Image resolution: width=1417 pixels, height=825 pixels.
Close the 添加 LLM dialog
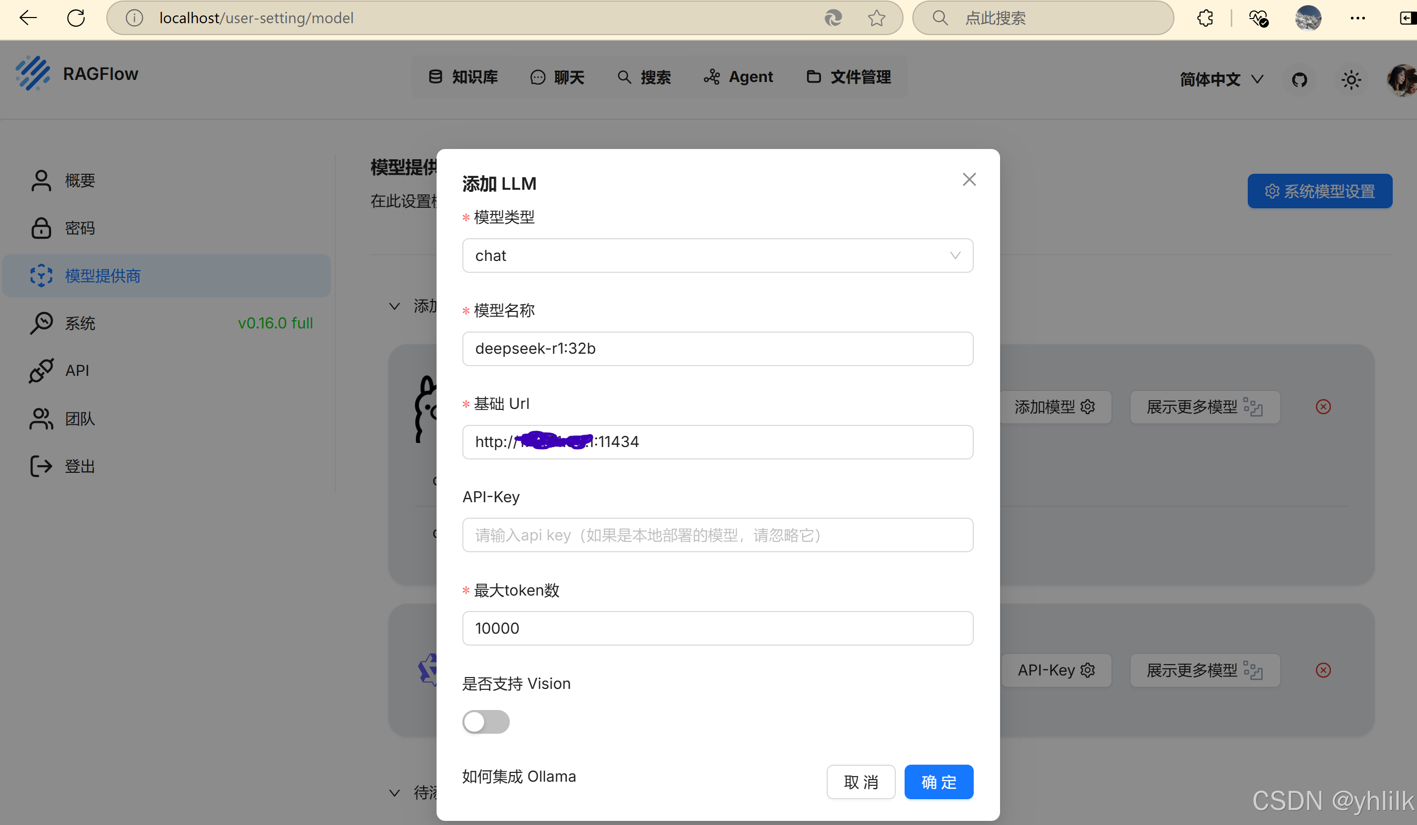tap(969, 179)
